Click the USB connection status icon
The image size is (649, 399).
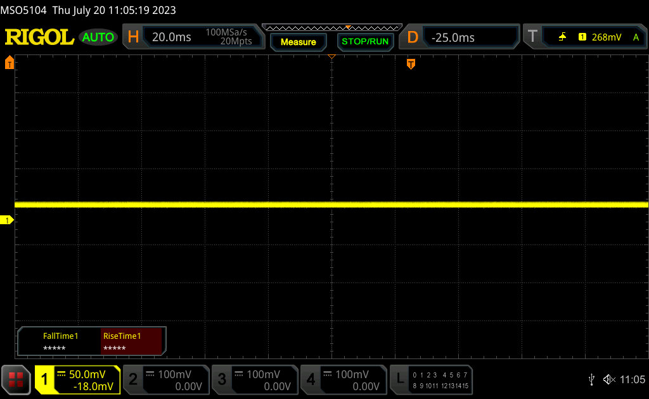click(591, 379)
